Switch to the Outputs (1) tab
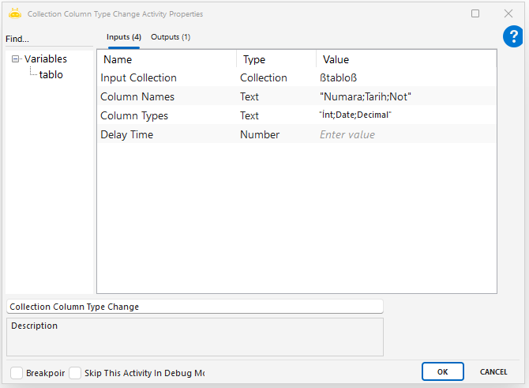The width and height of the screenshot is (529, 388). pyautogui.click(x=171, y=37)
